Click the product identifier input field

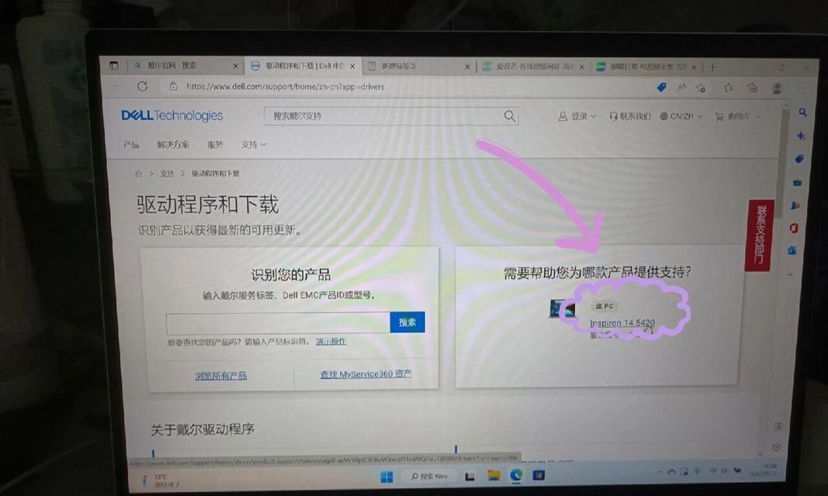click(278, 322)
